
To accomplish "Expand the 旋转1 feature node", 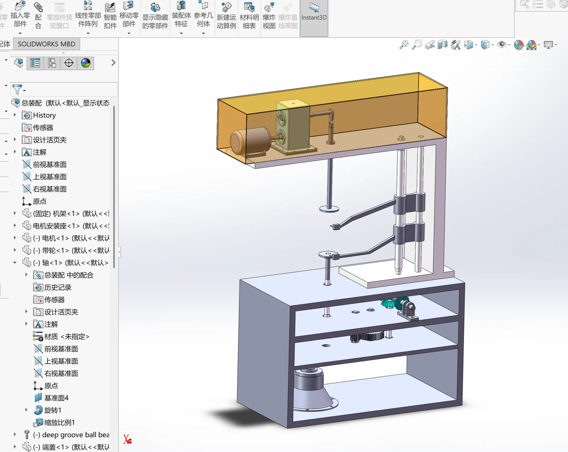I will click(x=26, y=410).
